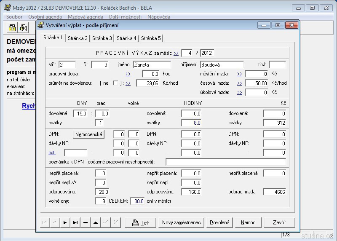This screenshot has width=337, height=241.
Task: Expand pracovní doba '>>' link
Action: [128, 74]
